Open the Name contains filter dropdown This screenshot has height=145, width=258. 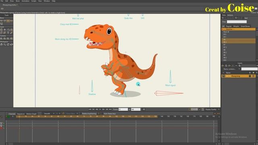click(231, 69)
